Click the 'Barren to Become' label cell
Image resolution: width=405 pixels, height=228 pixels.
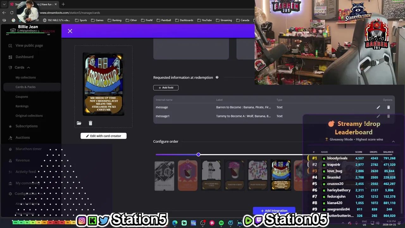coord(243,107)
